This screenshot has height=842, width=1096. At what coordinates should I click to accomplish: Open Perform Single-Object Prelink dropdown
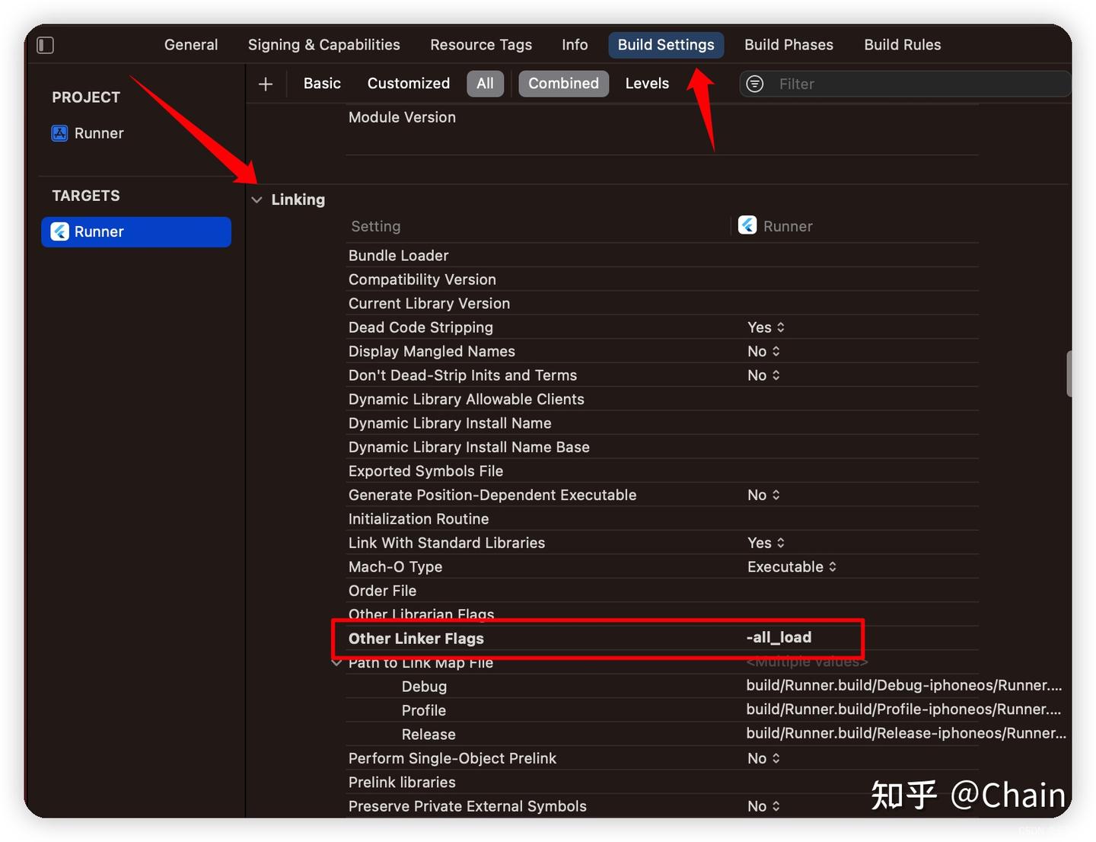(763, 758)
